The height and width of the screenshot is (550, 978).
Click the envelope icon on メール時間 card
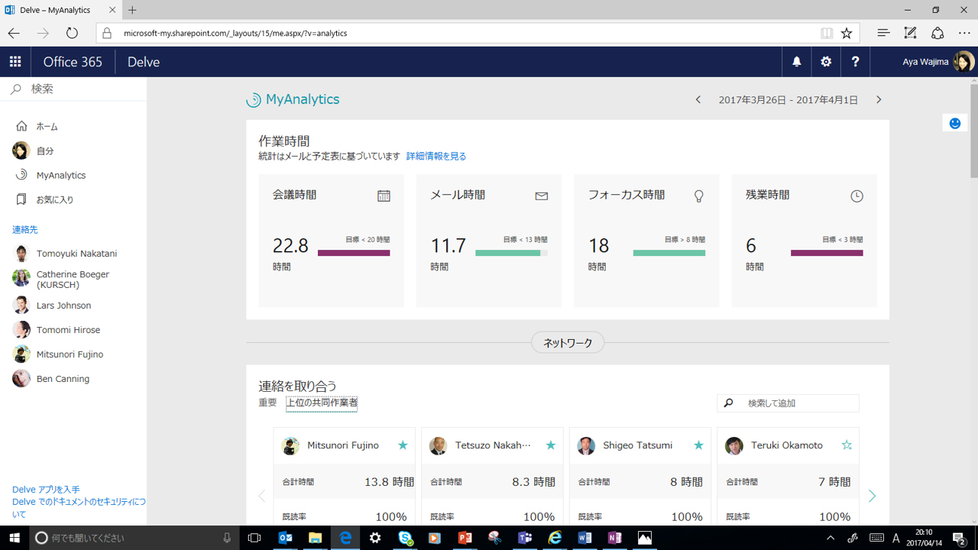542,196
